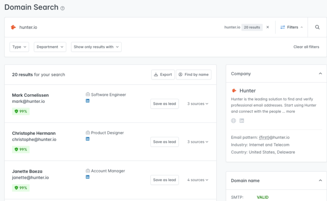Click email mark@hunter.io

click(x=28, y=101)
